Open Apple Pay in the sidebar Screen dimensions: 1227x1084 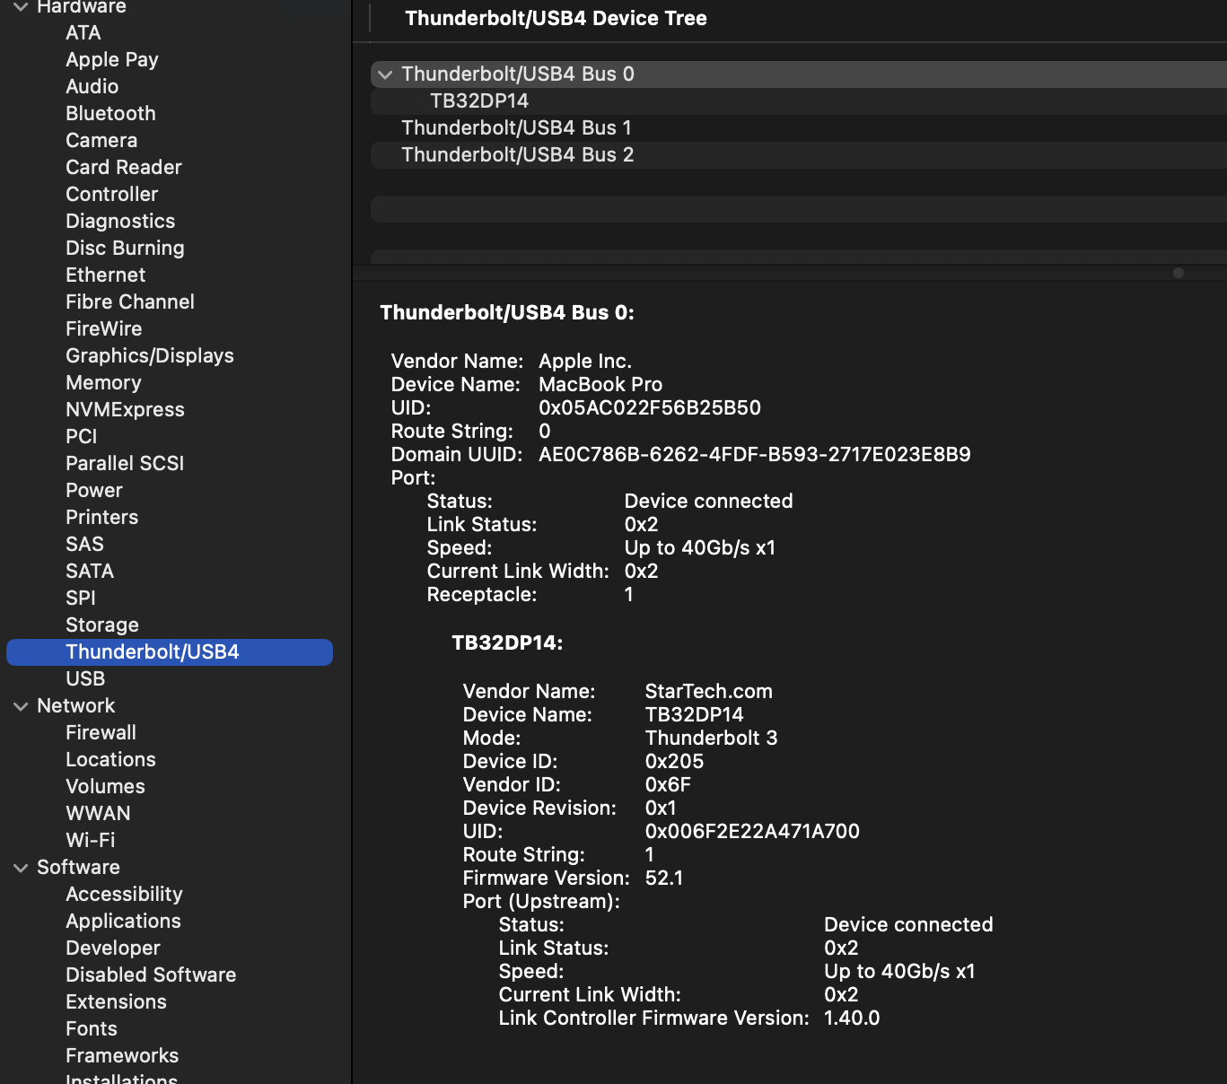tap(112, 60)
